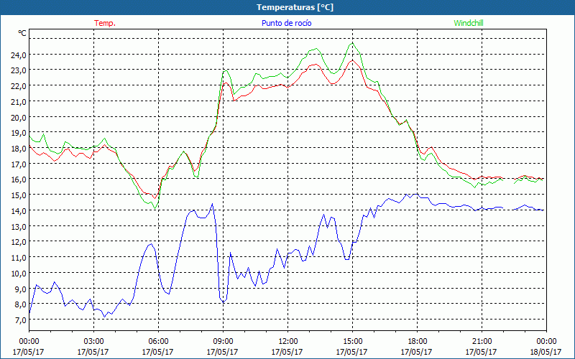Click the 00:00 17/05/17 time label

(29, 347)
